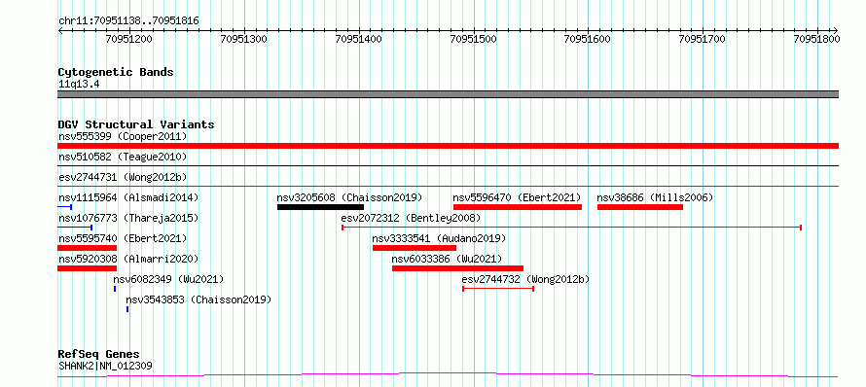Select the esv2072312 thin red span line
This screenshot has height=387, width=866.
tap(571, 228)
